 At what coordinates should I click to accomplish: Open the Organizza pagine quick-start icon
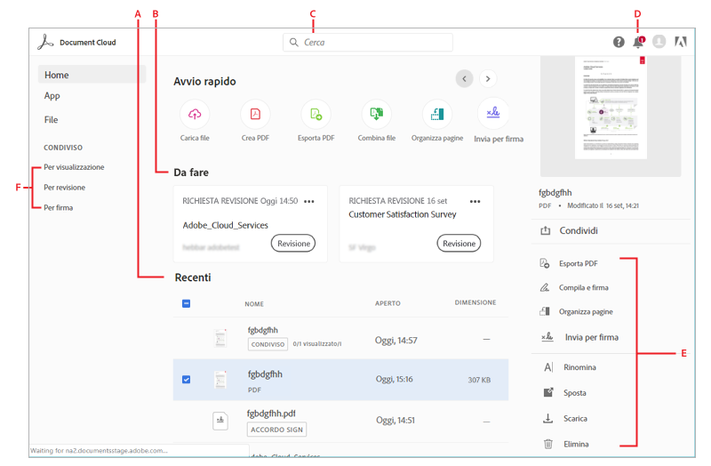coord(436,114)
